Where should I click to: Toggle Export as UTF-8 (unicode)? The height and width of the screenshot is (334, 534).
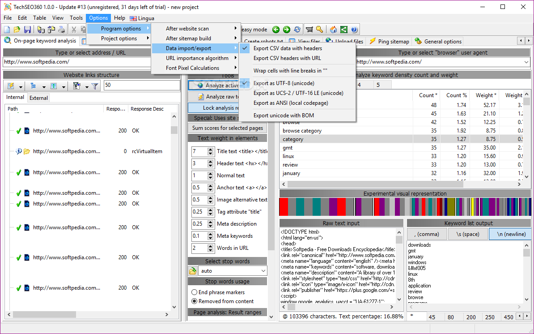(x=298, y=83)
